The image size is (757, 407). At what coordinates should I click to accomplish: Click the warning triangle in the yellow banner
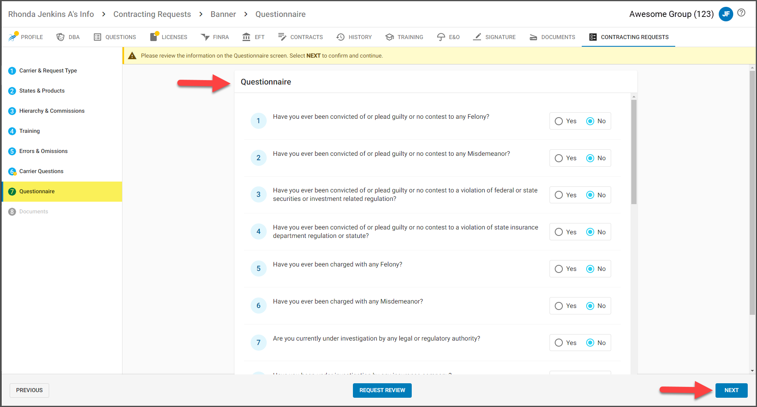(132, 56)
